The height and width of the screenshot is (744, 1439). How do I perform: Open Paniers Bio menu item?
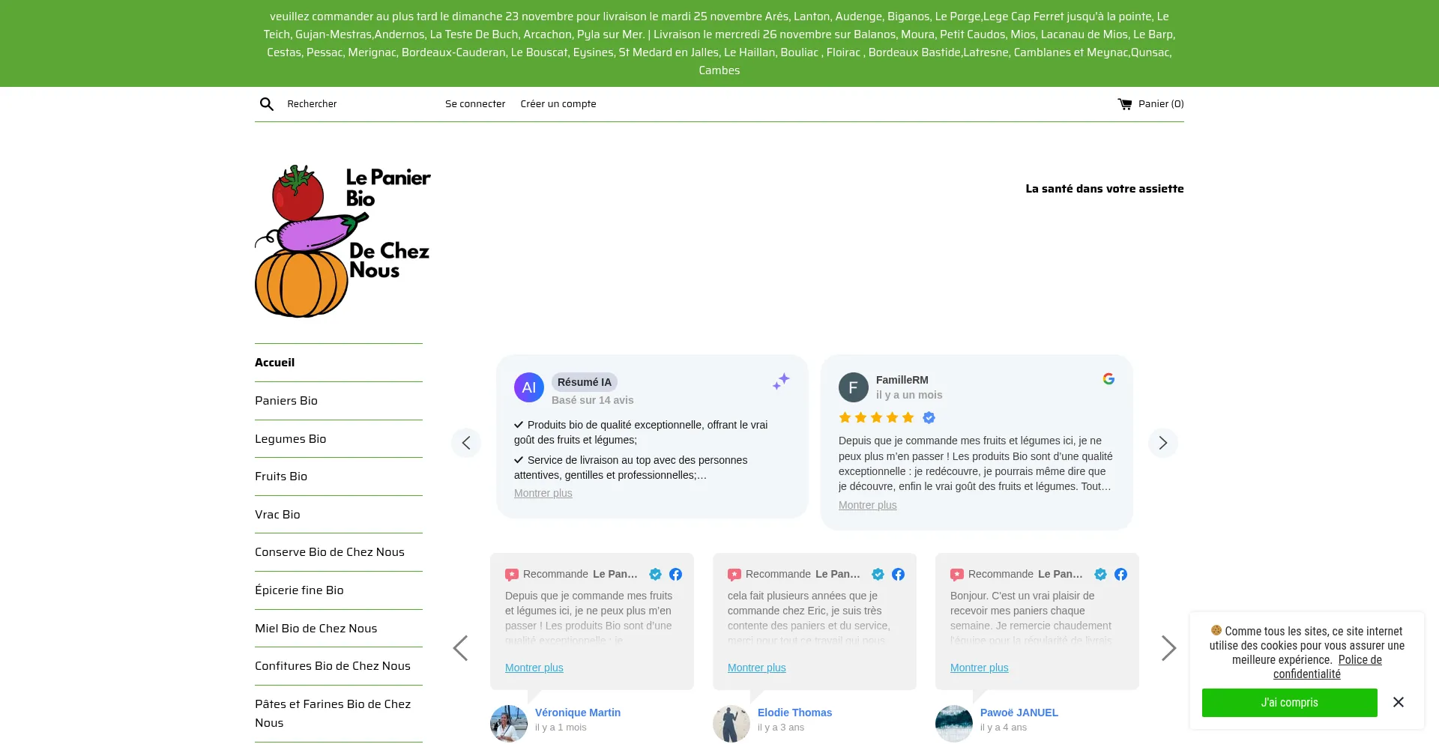pos(286,401)
